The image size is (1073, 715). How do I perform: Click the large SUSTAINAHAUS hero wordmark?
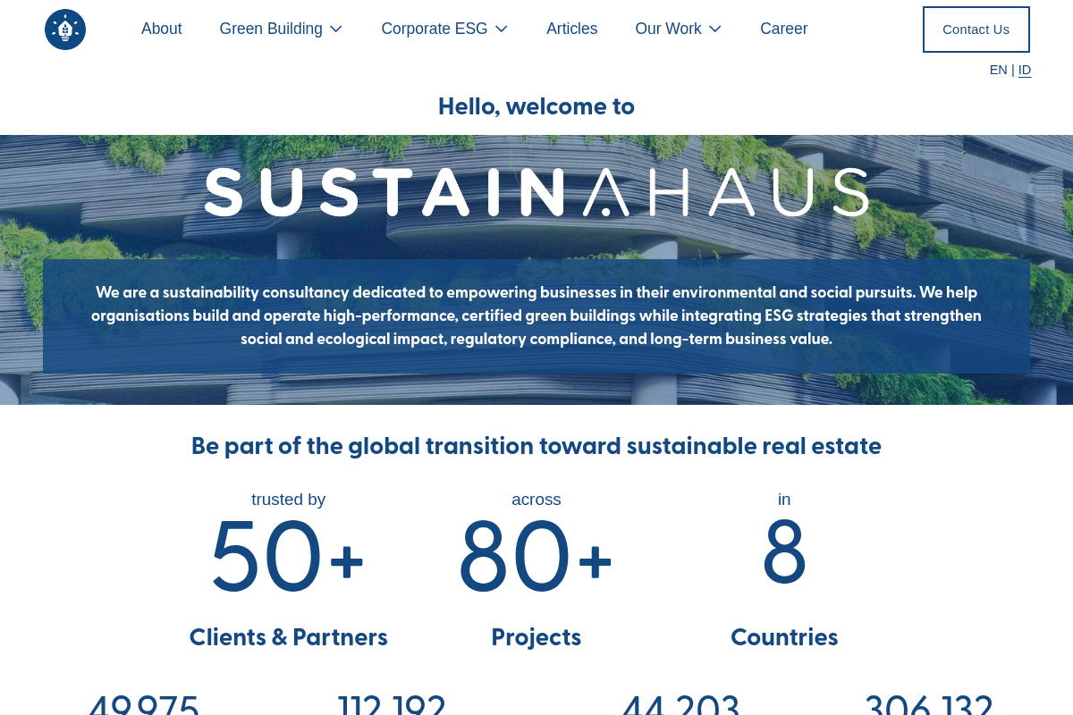(x=536, y=192)
